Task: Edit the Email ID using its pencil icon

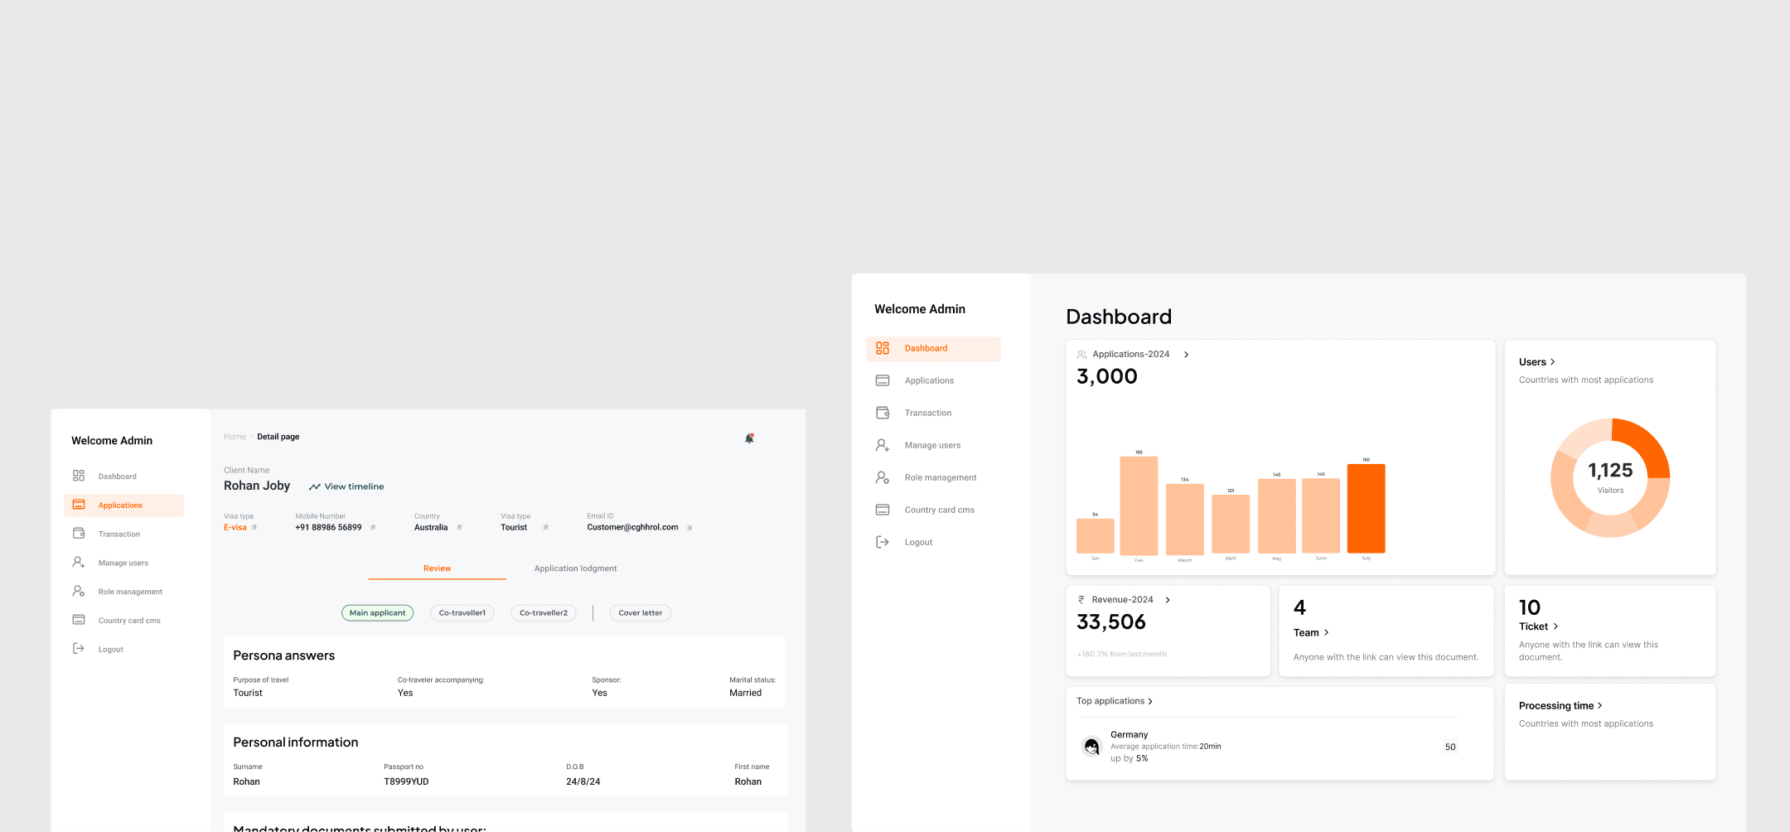Action: point(690,527)
